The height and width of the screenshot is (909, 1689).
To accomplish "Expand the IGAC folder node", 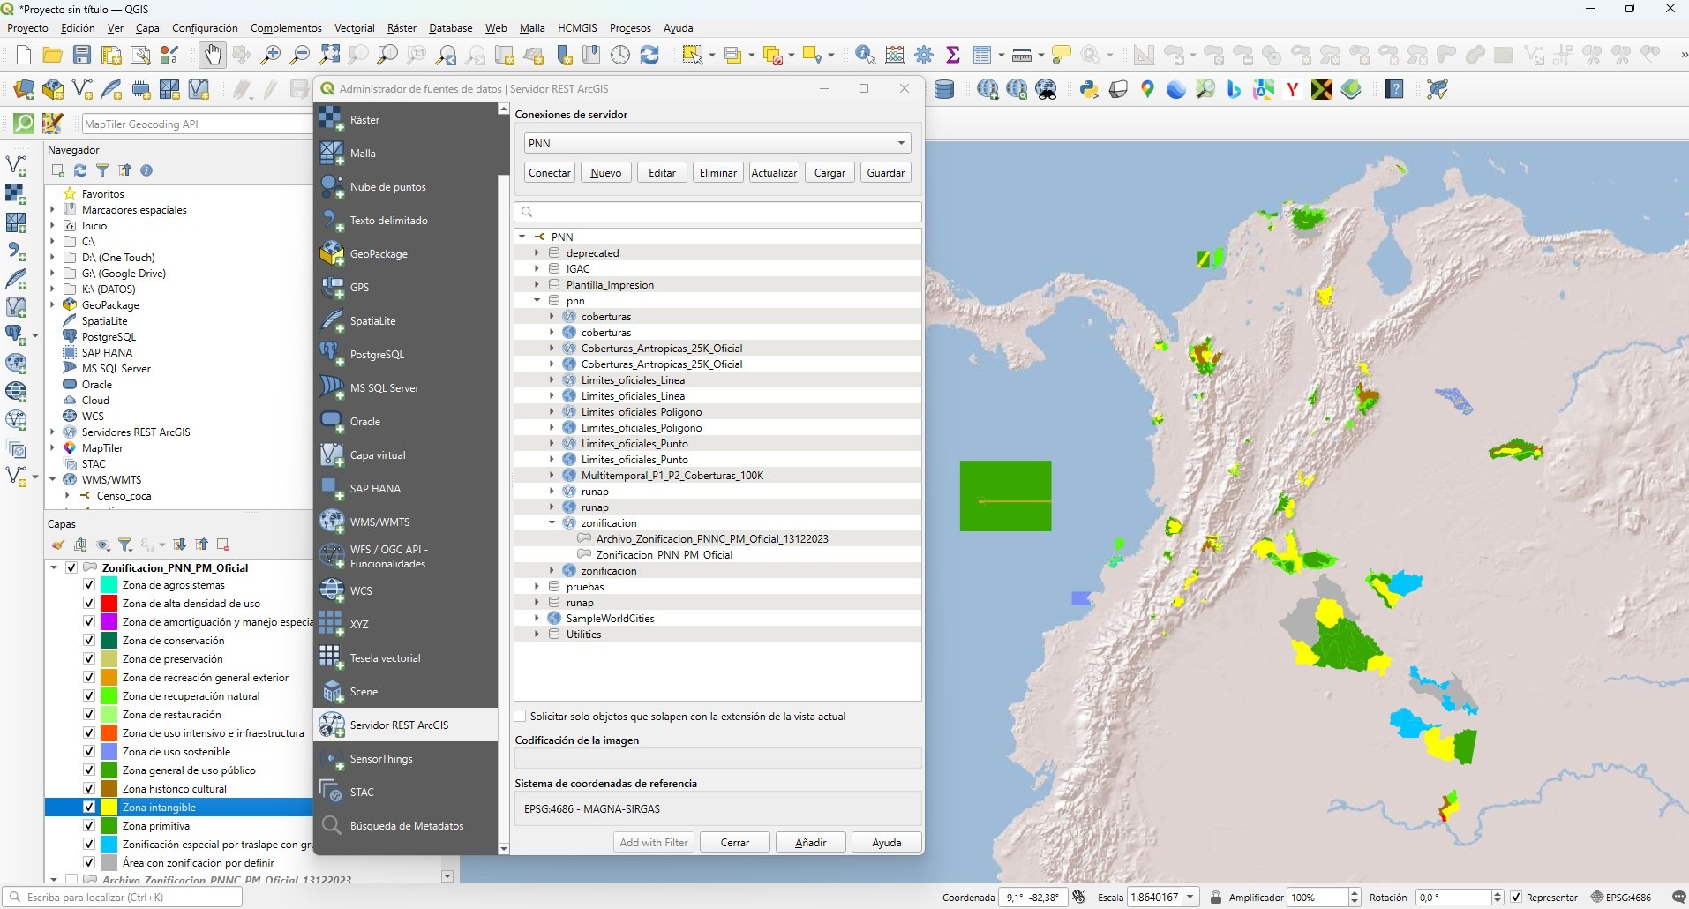I will click(x=537, y=268).
